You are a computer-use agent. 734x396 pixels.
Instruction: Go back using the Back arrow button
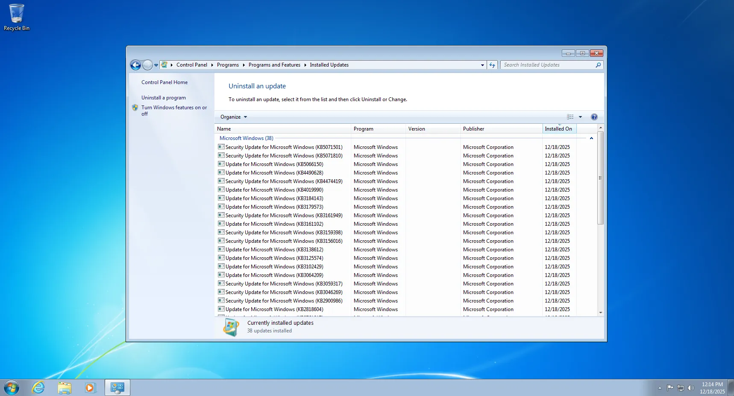pyautogui.click(x=135, y=65)
